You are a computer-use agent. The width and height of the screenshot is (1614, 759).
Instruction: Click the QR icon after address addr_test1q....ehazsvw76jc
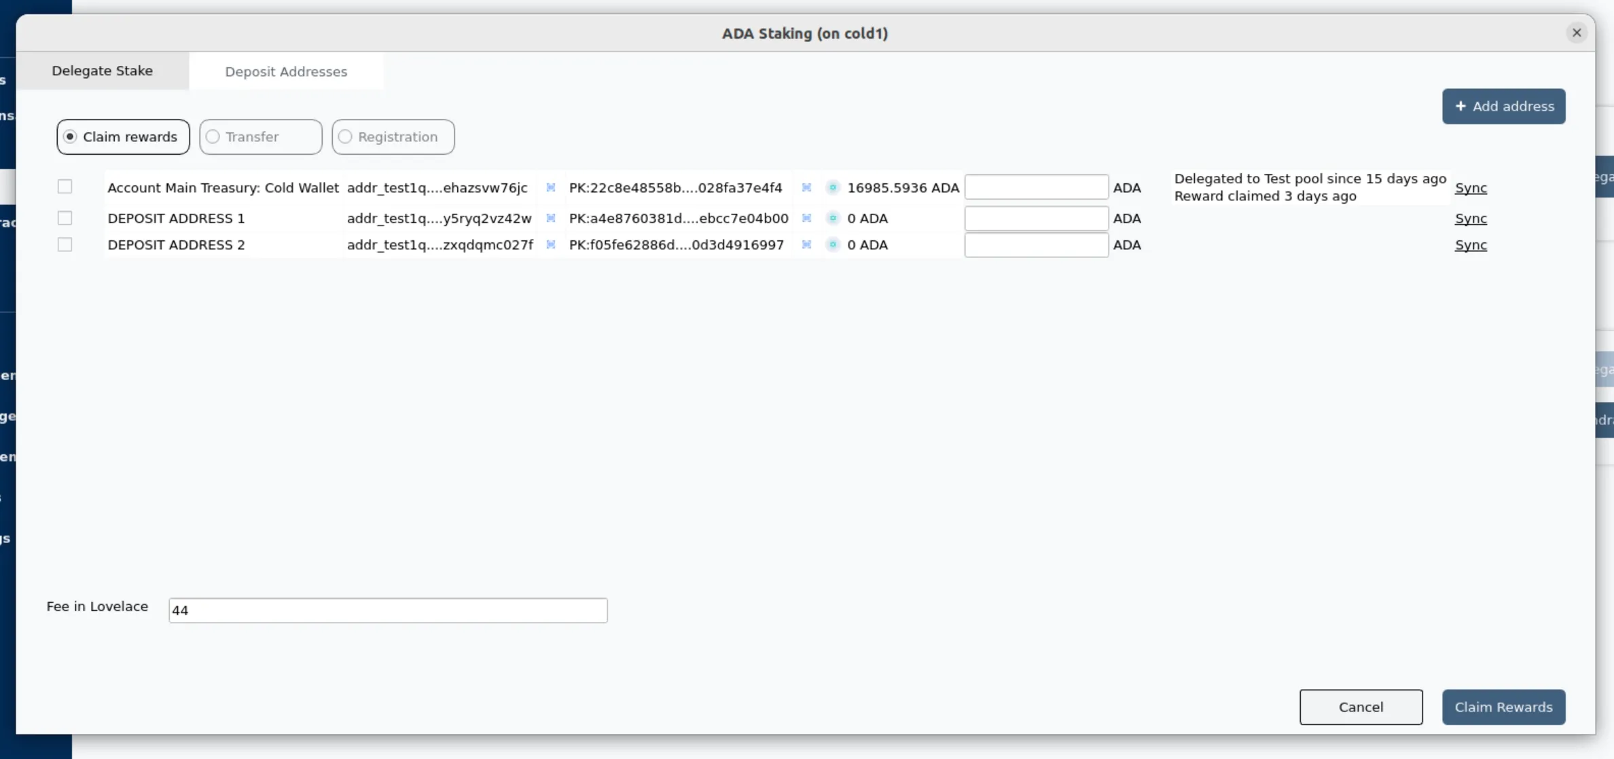pos(551,187)
